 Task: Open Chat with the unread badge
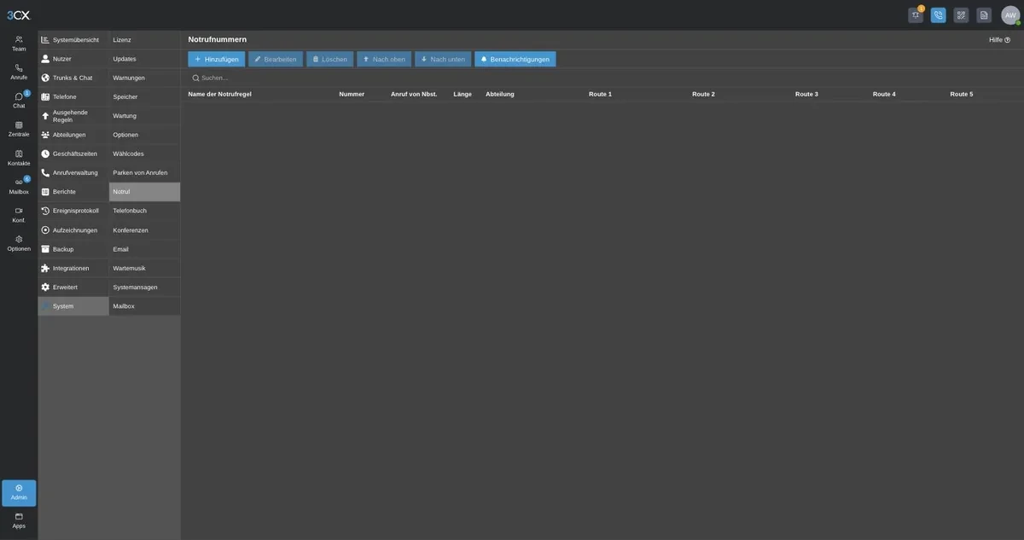pos(19,101)
